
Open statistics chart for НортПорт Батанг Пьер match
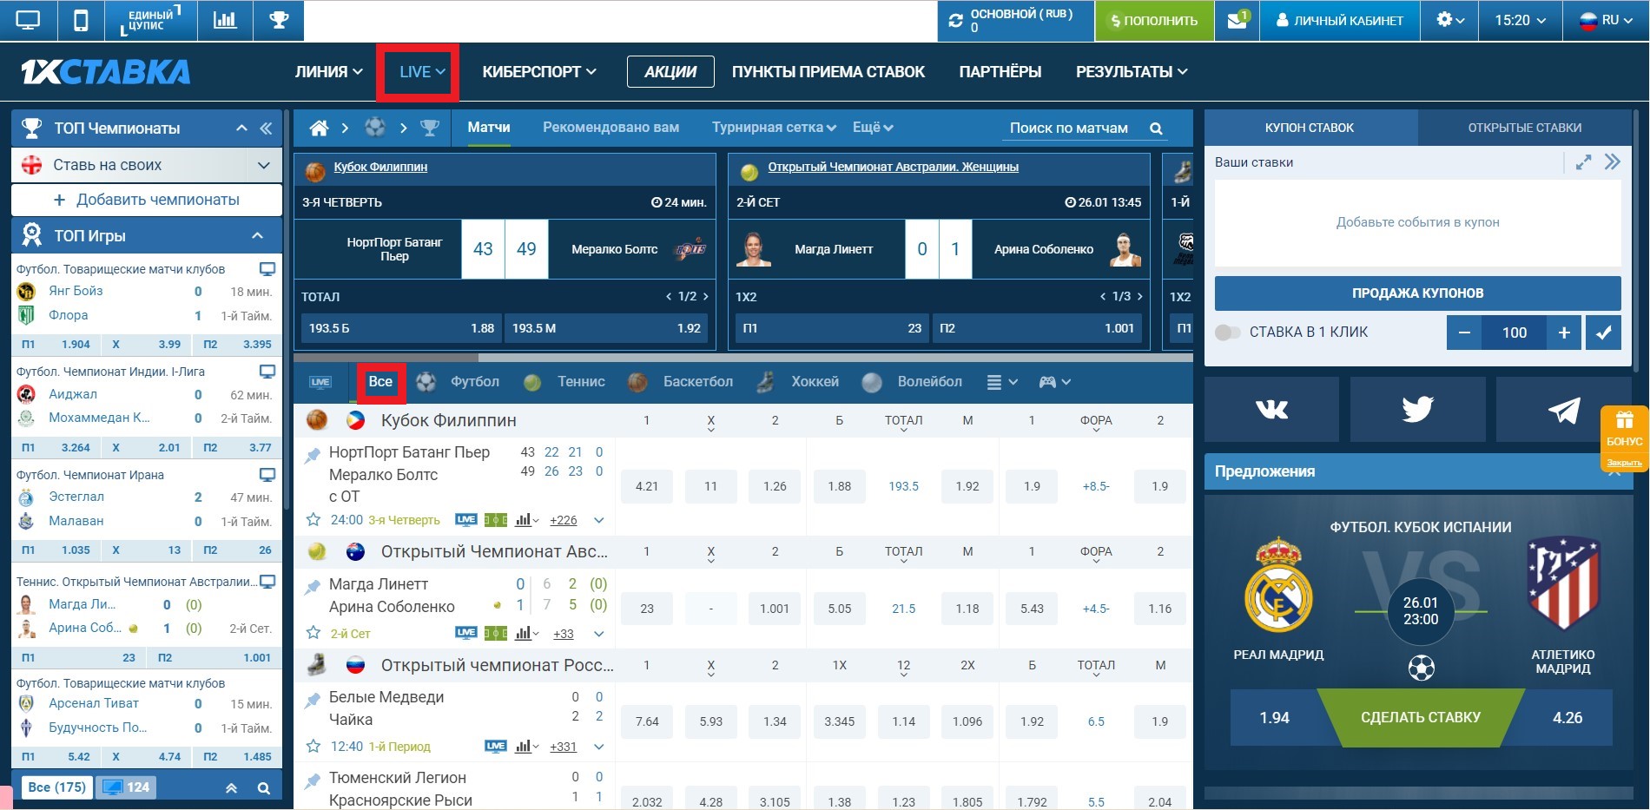click(526, 520)
